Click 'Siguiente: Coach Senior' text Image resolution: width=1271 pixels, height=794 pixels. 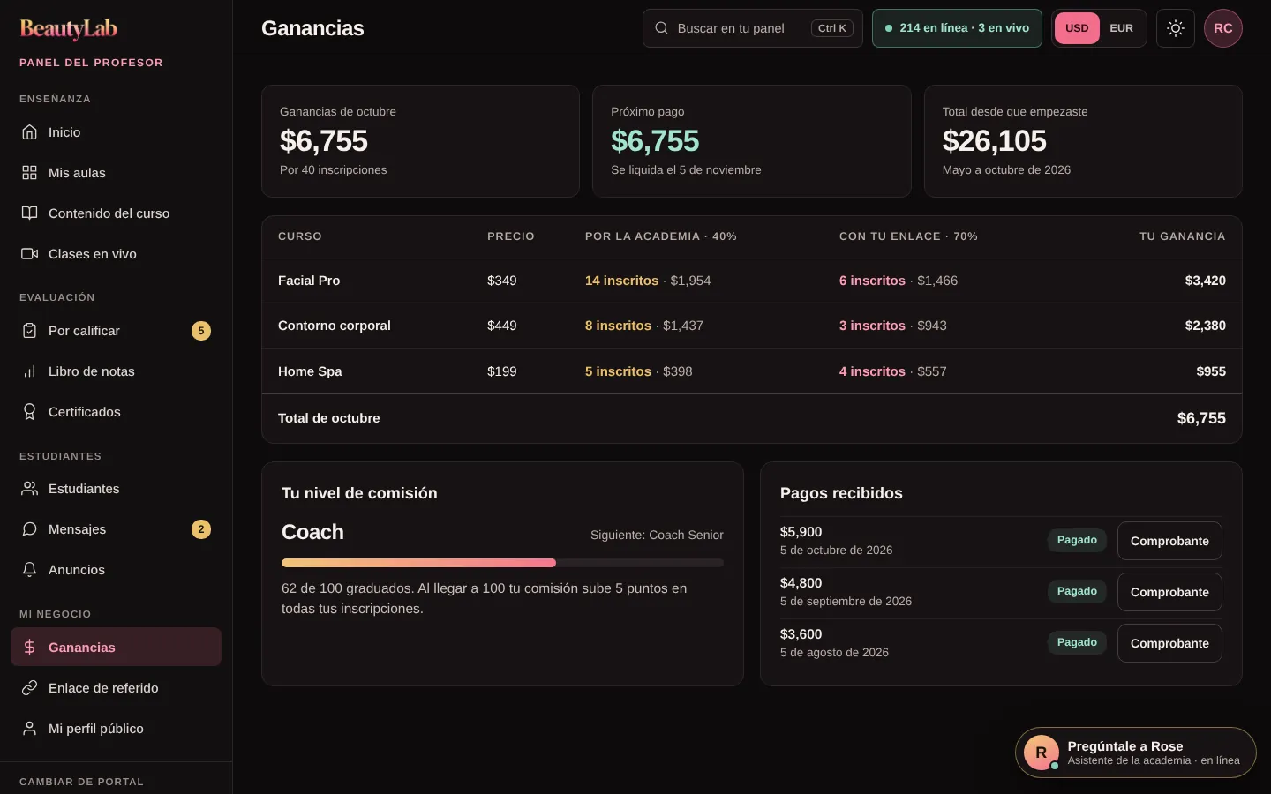[x=657, y=535]
